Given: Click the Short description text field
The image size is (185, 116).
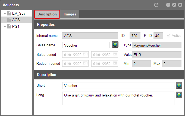Looking at the screenshot, I should pos(118,85).
